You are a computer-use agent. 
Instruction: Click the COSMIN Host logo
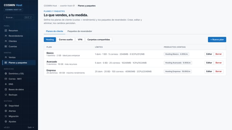click(x=13, y=5)
